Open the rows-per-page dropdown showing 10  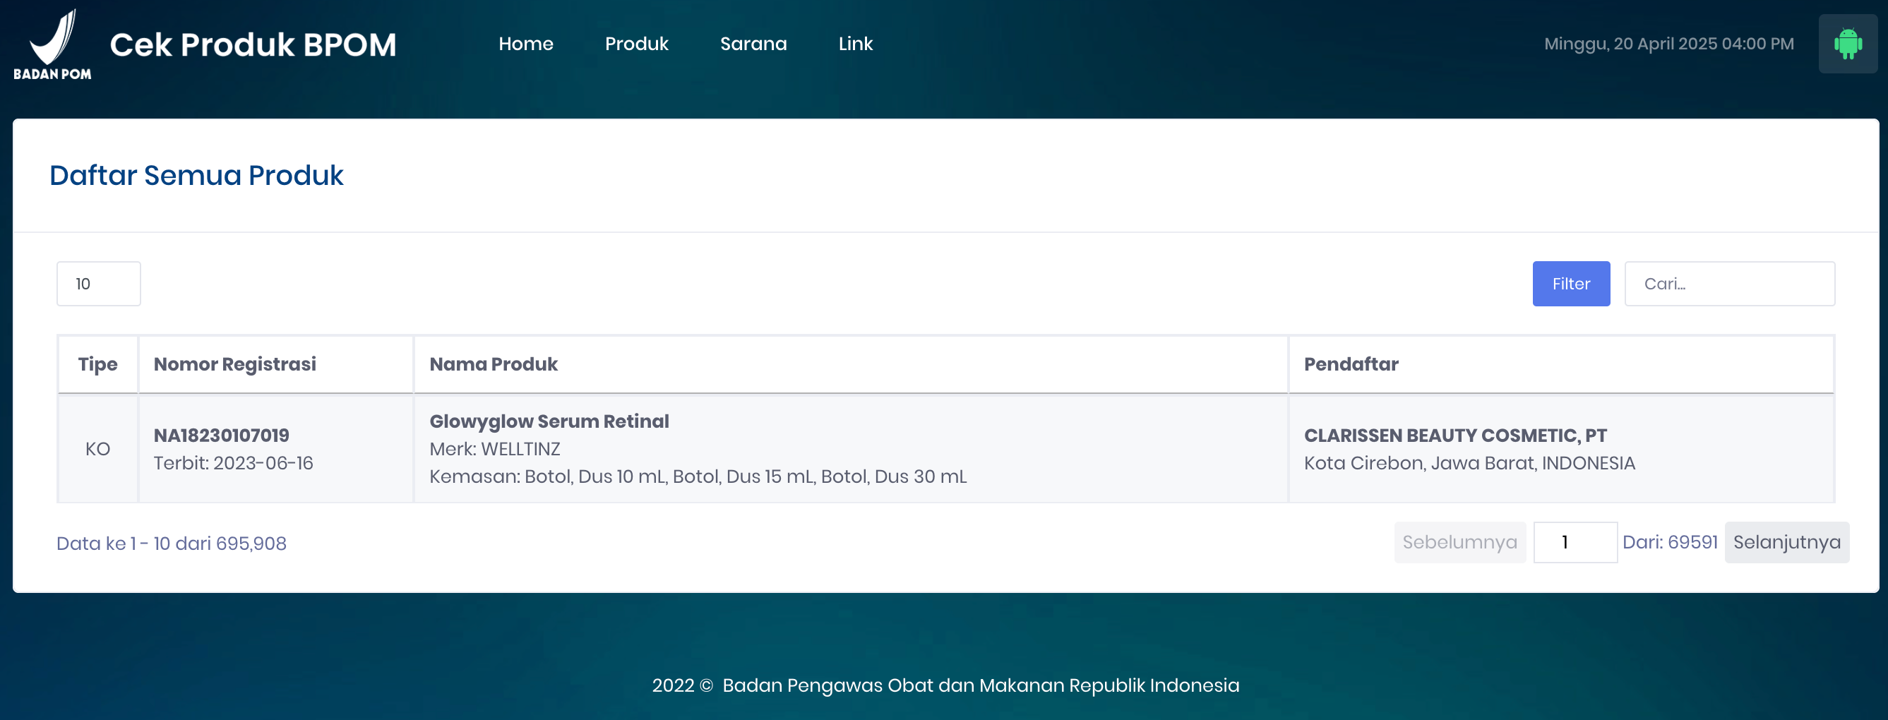98,284
